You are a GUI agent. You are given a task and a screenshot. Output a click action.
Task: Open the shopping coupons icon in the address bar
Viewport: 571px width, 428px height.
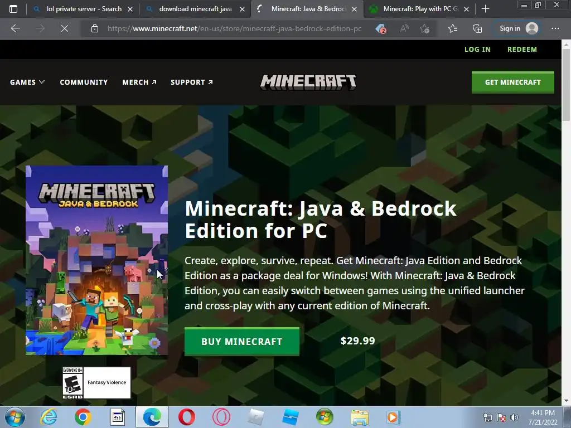coord(380,28)
